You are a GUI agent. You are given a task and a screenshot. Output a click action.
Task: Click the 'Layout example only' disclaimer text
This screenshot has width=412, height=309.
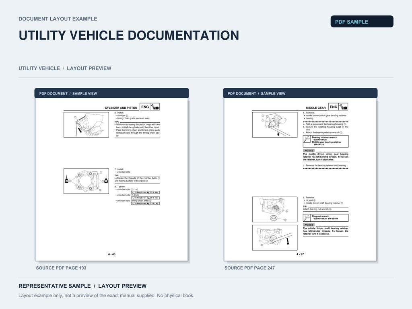coord(106,295)
